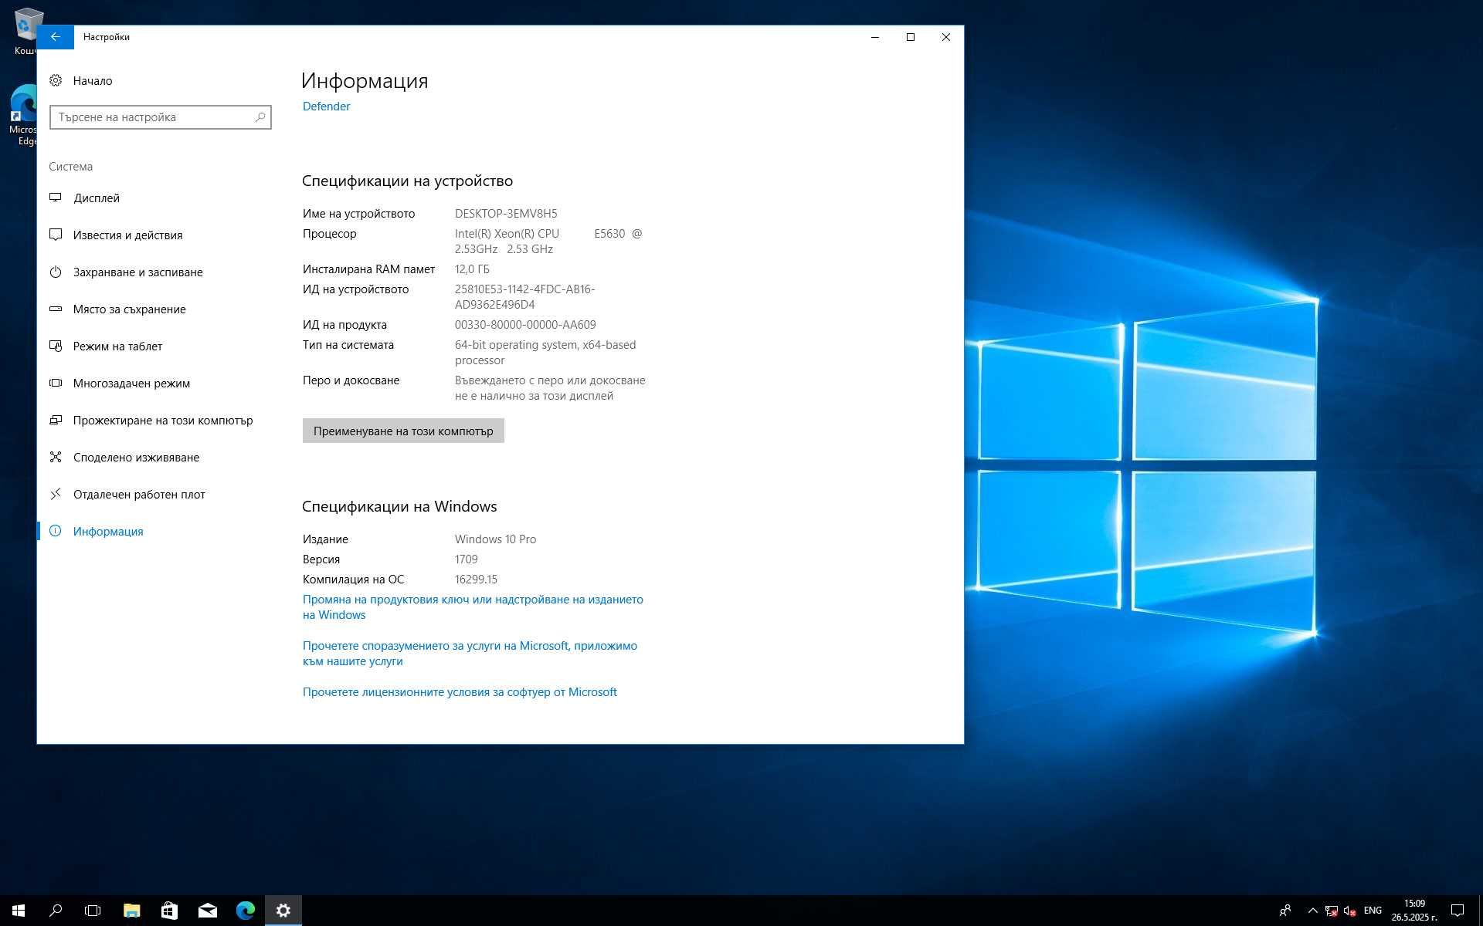Viewport: 1483px width, 926px height.
Task: Launch Microsoft Edge from the taskbar
Action: (245, 911)
